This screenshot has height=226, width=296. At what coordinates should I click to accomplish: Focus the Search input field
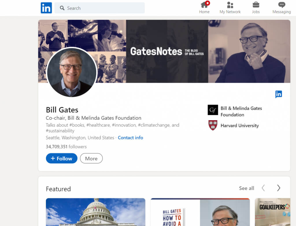point(100,8)
